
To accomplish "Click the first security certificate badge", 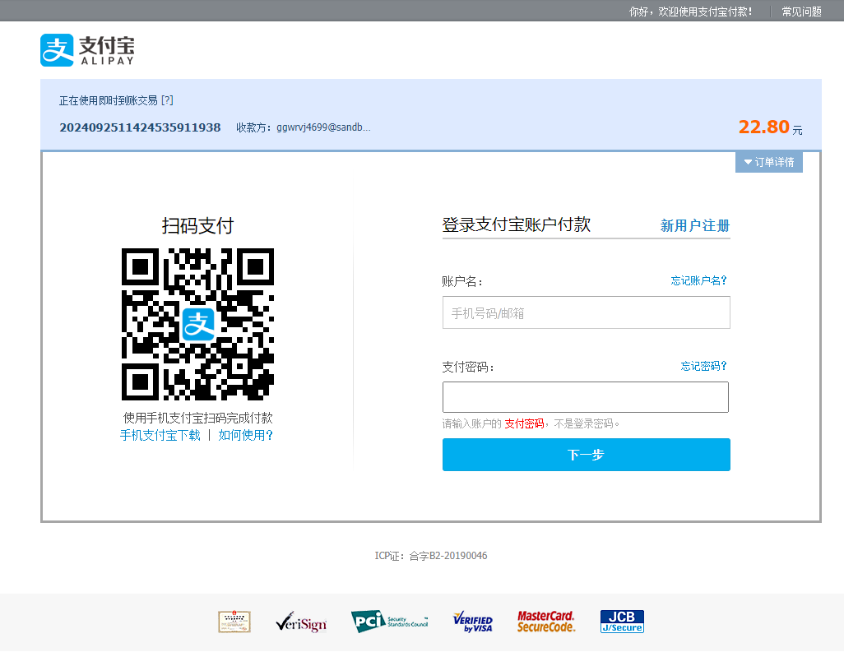I will tap(234, 622).
